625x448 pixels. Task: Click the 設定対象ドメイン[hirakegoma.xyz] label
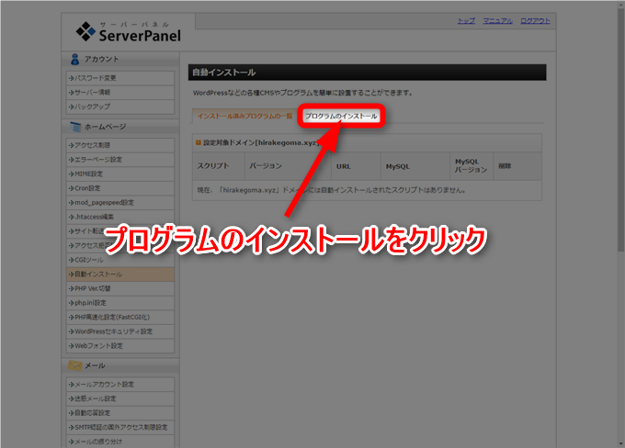261,142
